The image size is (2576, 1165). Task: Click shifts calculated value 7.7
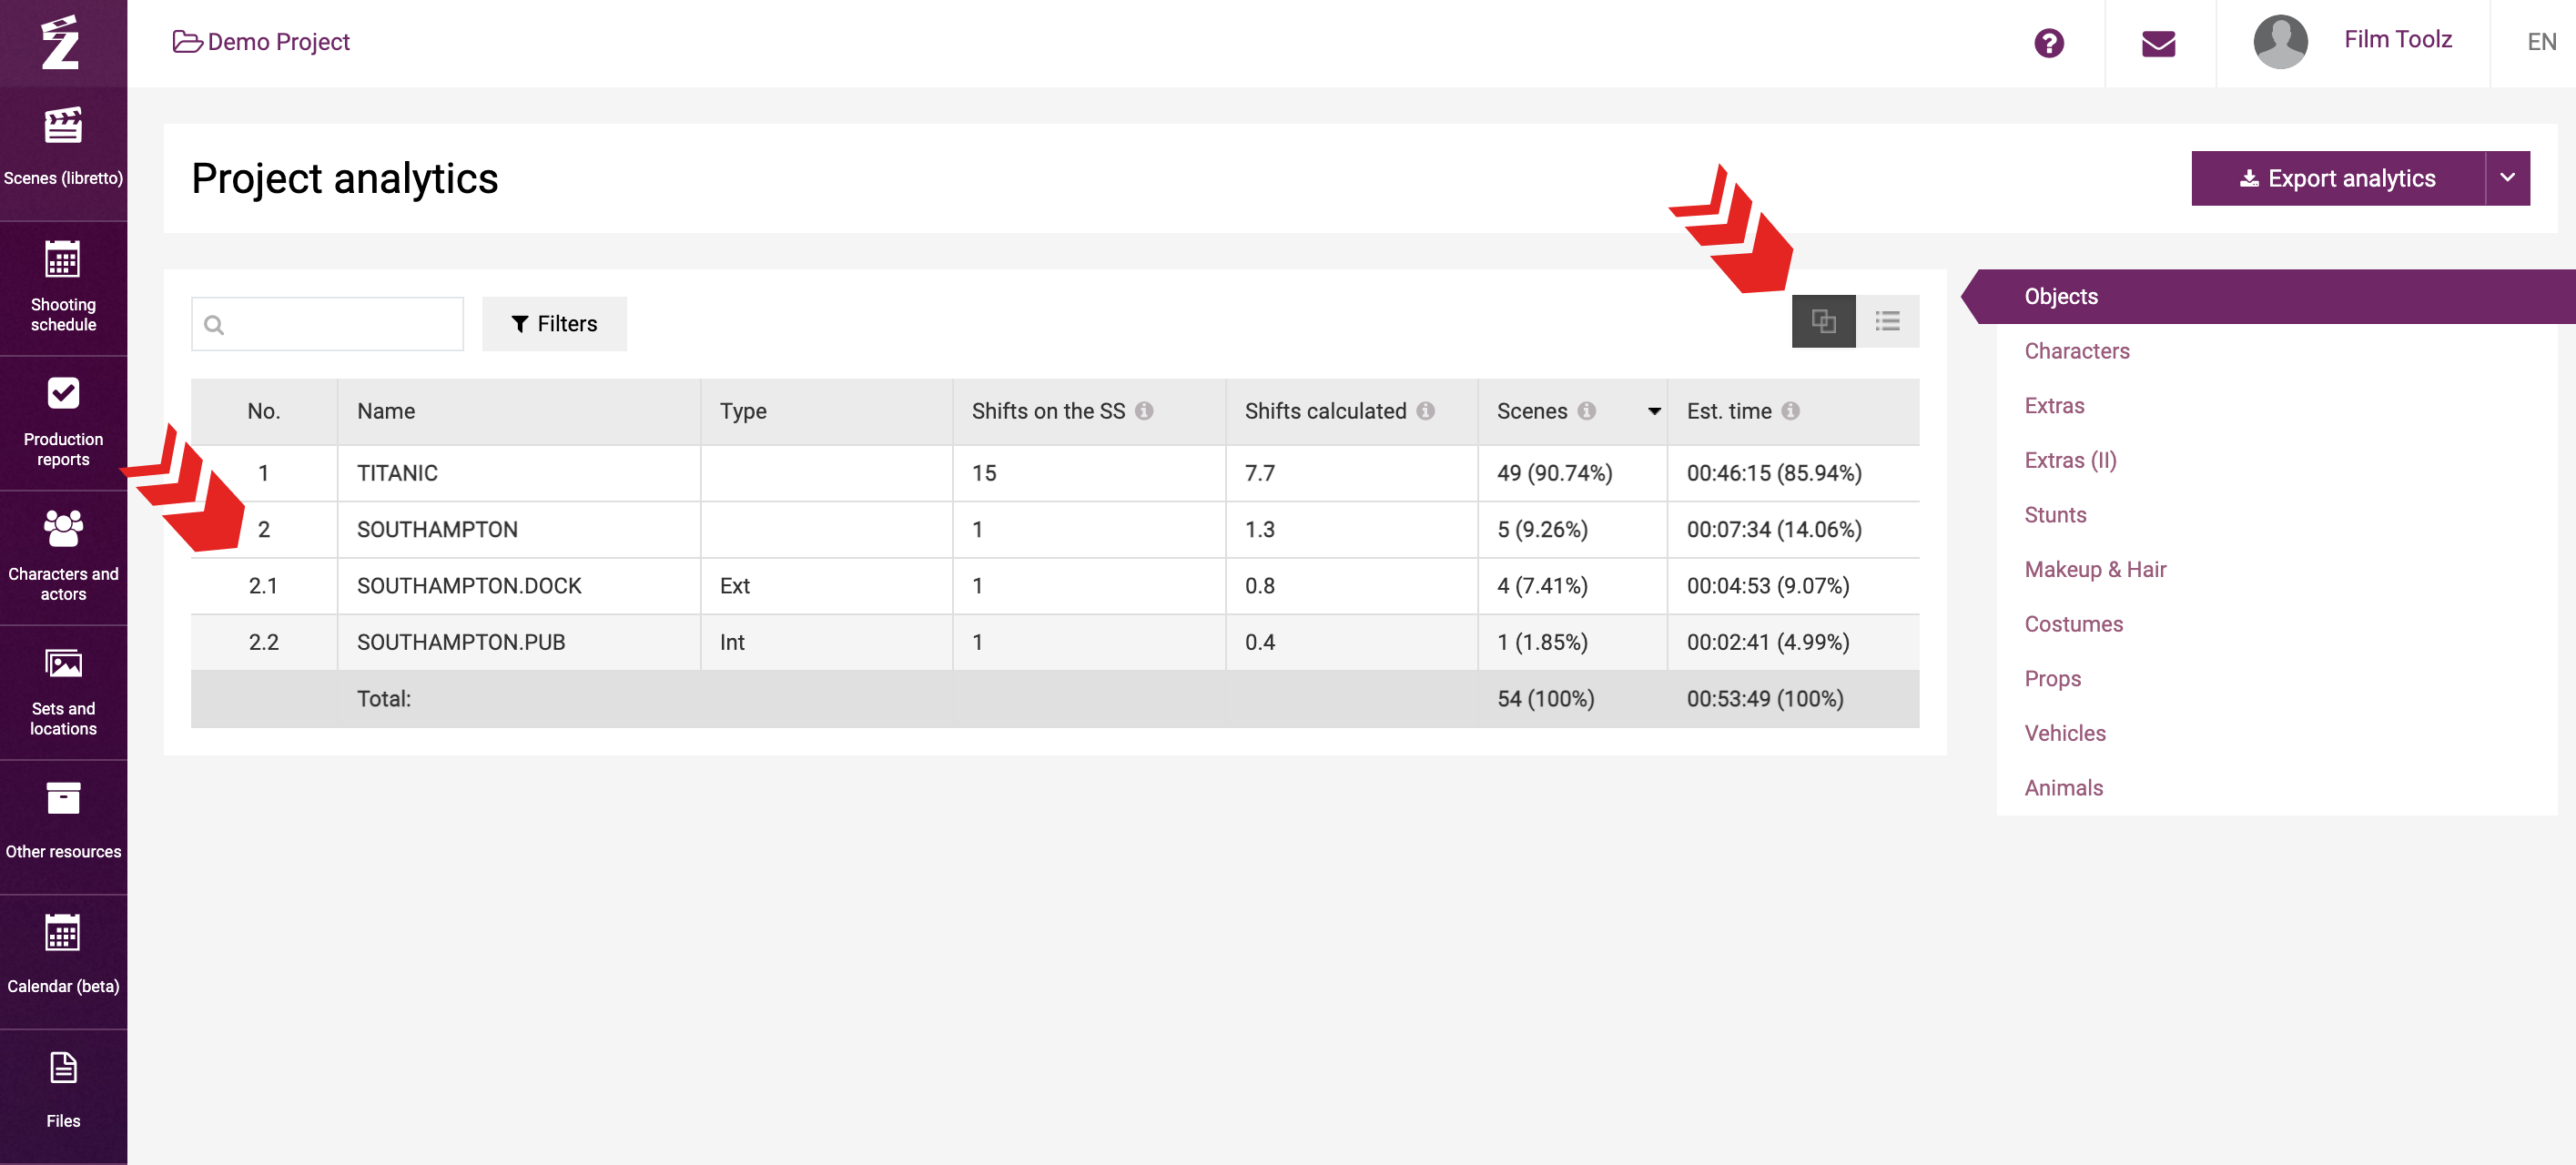coord(1259,473)
